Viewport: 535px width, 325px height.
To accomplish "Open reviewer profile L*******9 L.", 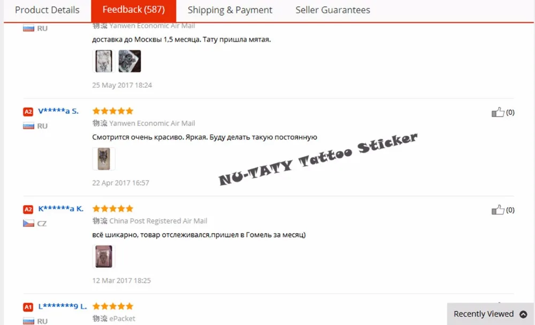I will tap(63, 306).
